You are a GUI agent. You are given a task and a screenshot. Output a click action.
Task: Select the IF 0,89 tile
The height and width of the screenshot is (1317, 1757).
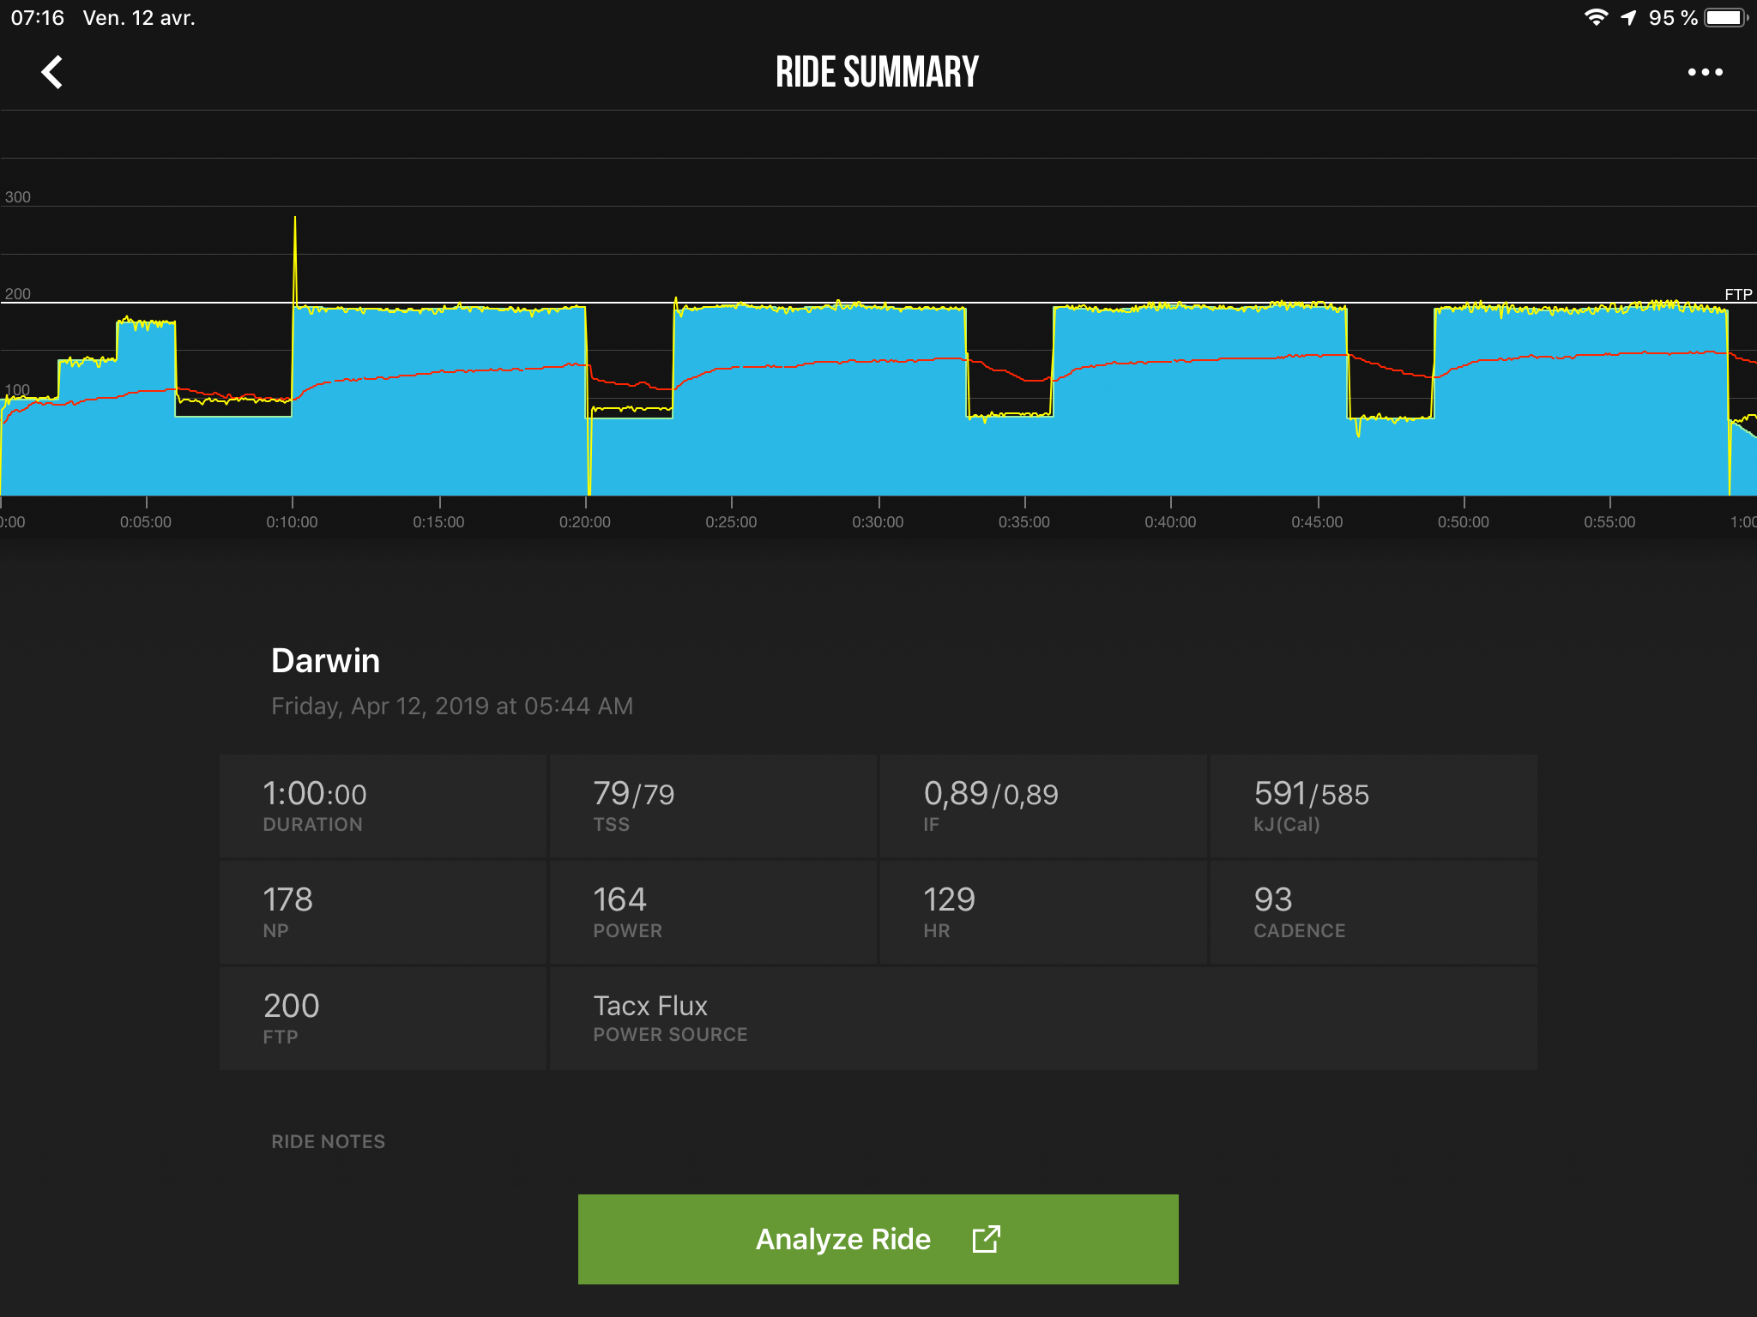(1043, 806)
